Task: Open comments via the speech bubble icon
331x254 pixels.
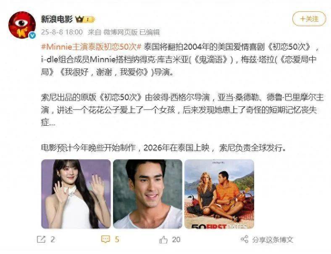Action: (105, 239)
